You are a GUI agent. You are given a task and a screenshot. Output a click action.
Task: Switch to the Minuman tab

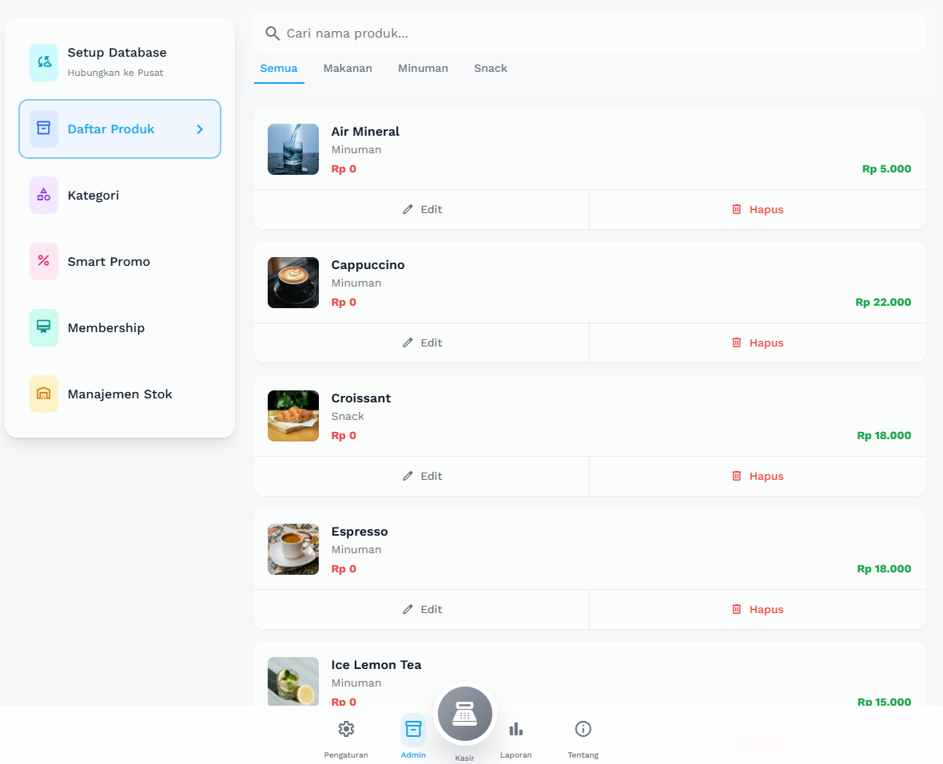(x=423, y=69)
